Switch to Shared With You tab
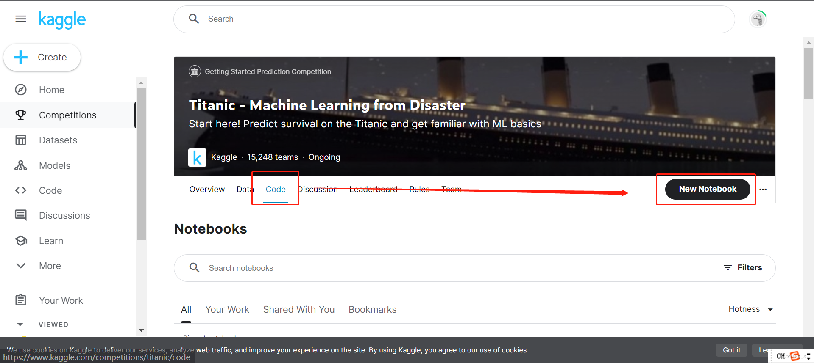The width and height of the screenshot is (814, 363). click(x=299, y=310)
